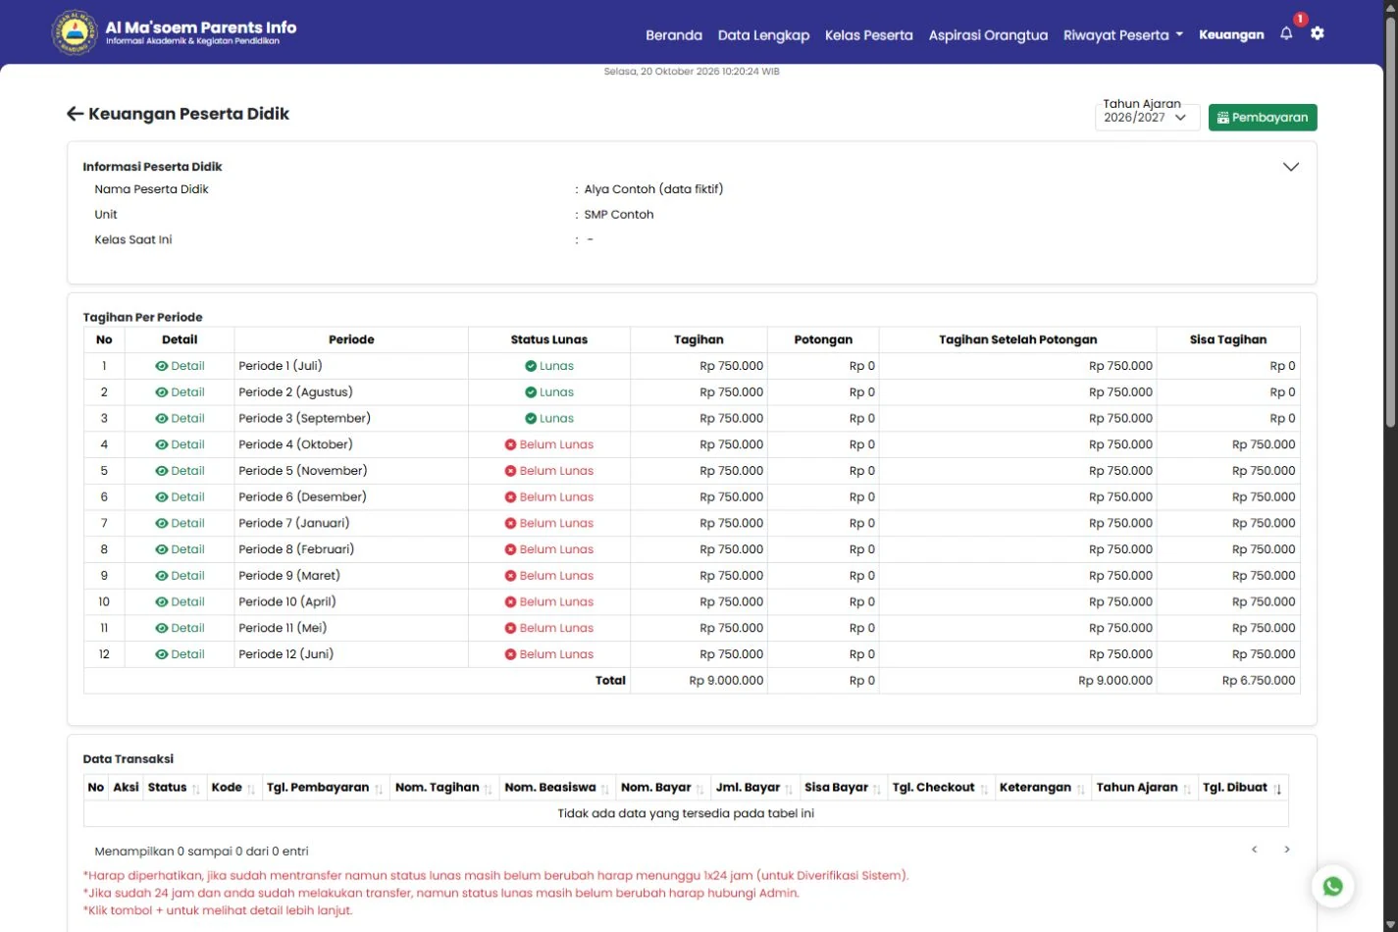This screenshot has height=932, width=1398.
Task: Sort by Tgl. Pembayaran column
Action: [x=325, y=788]
